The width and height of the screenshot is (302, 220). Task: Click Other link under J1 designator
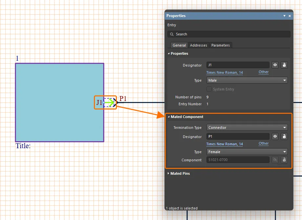click(263, 72)
